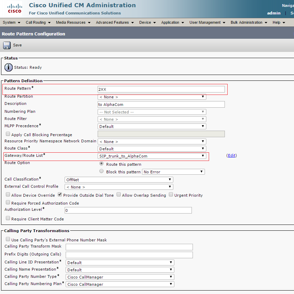The image size is (294, 294).
Task: Click the Save floppy disk icon
Action: 7,45
